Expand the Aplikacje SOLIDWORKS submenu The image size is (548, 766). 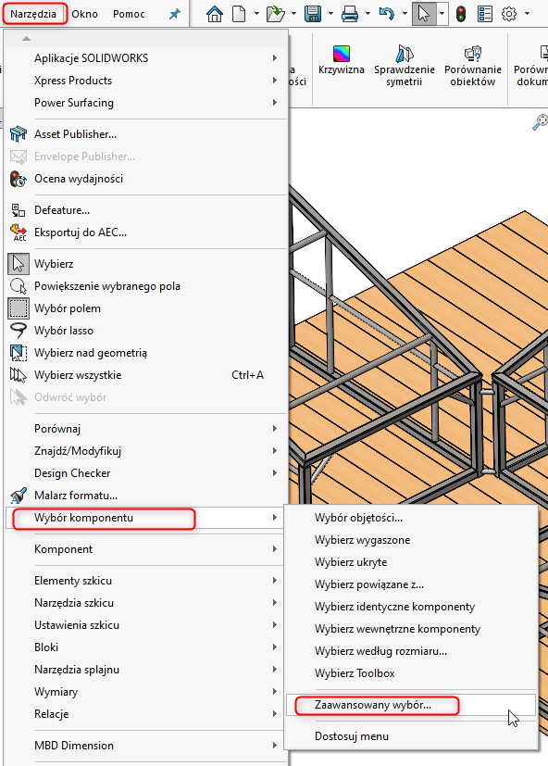145,58
